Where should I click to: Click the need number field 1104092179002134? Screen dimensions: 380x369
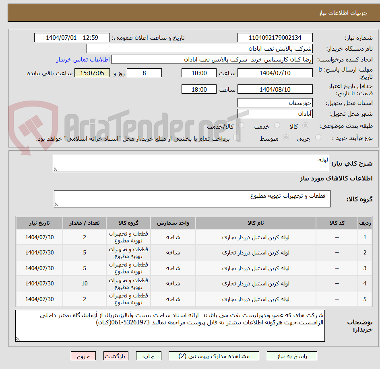pos(275,38)
